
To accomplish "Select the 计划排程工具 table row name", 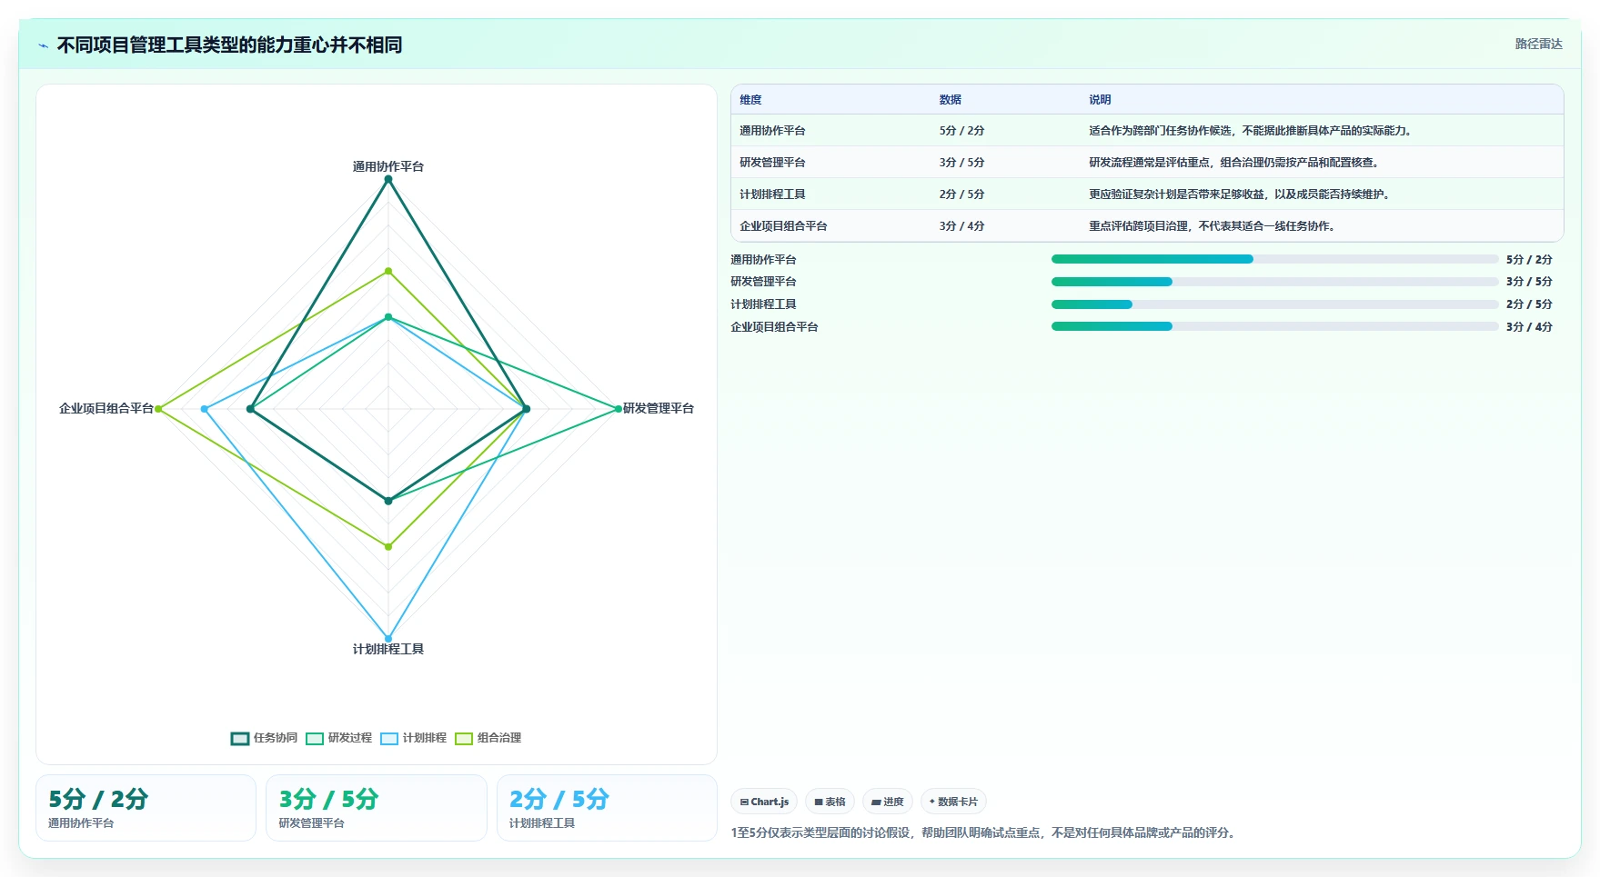I will point(772,194).
